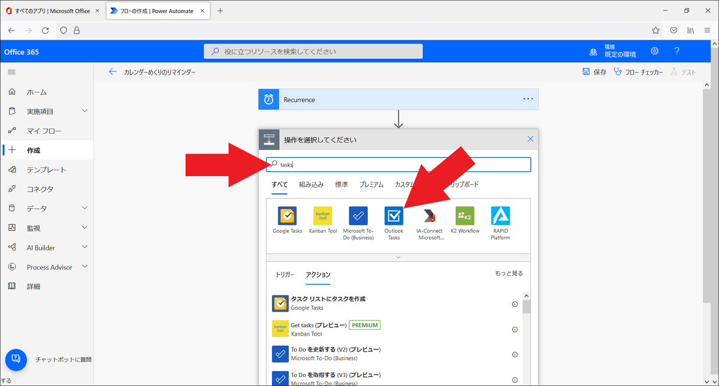Click the actions list scrollbar thumb
Screen dimensions: 719x386
[x=527, y=306]
